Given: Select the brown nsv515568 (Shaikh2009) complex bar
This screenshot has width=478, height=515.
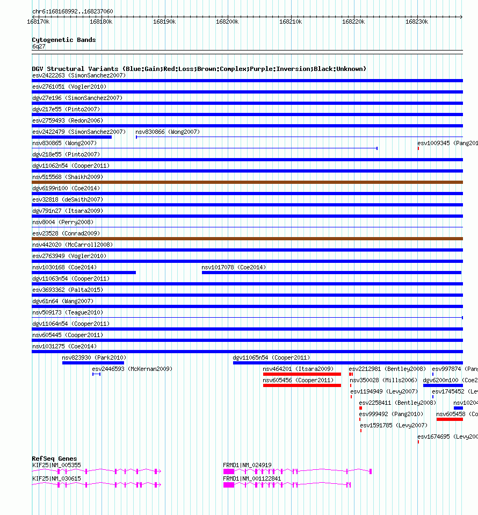Looking at the screenshot, I should (248, 182).
